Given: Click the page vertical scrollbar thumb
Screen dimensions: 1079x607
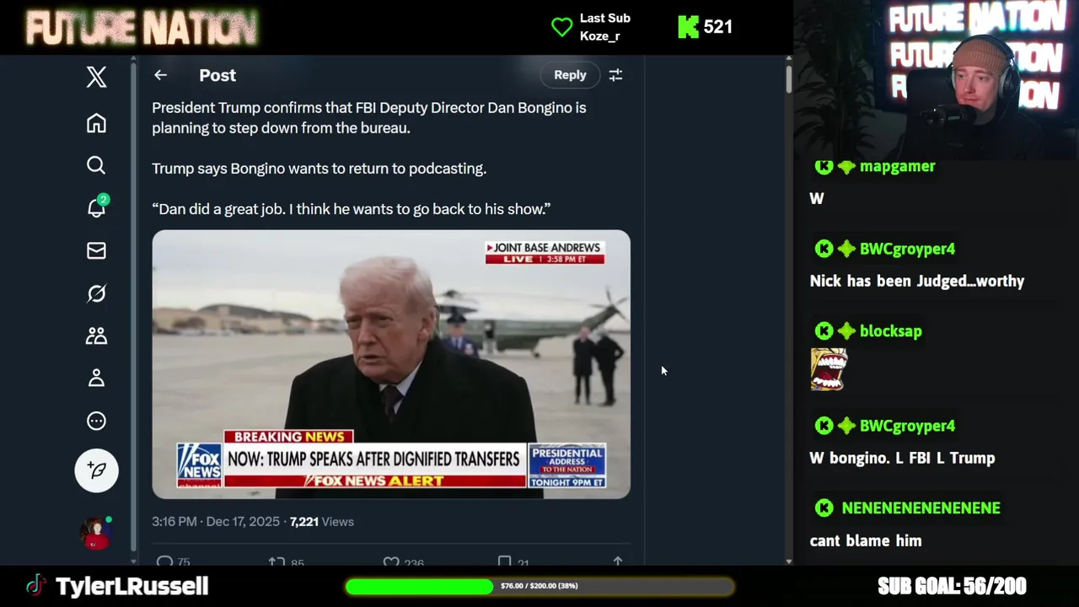Looking at the screenshot, I should [x=788, y=79].
